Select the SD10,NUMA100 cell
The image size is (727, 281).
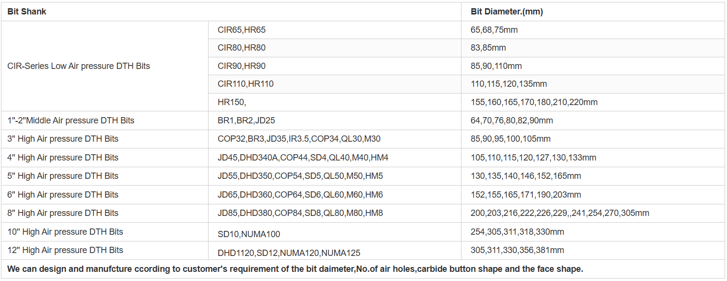[x=249, y=234]
